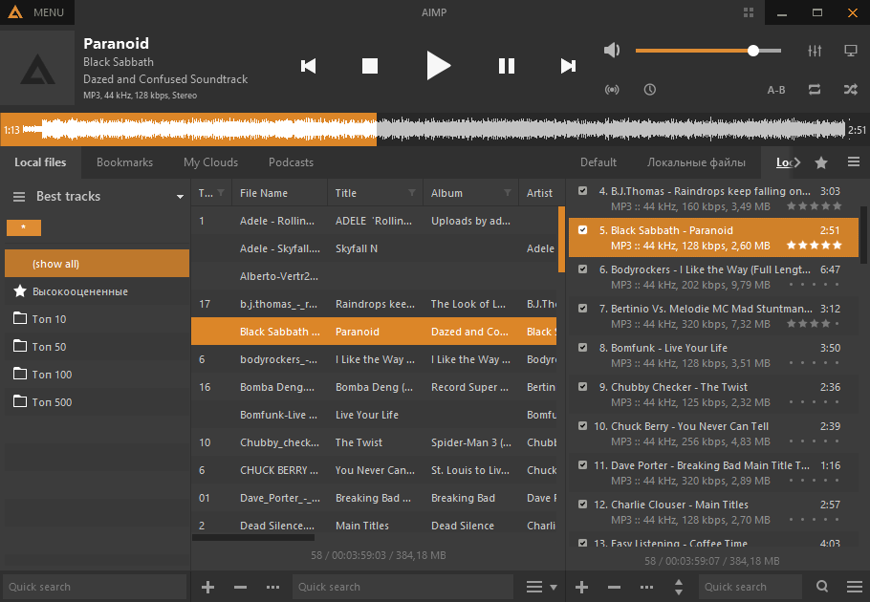Stop playback

pyautogui.click(x=370, y=66)
